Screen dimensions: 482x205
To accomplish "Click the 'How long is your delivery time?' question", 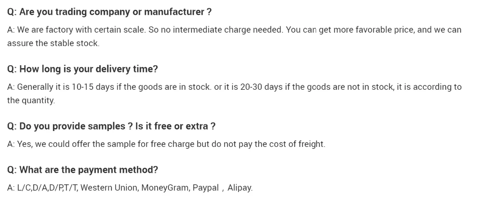I will (82, 69).
